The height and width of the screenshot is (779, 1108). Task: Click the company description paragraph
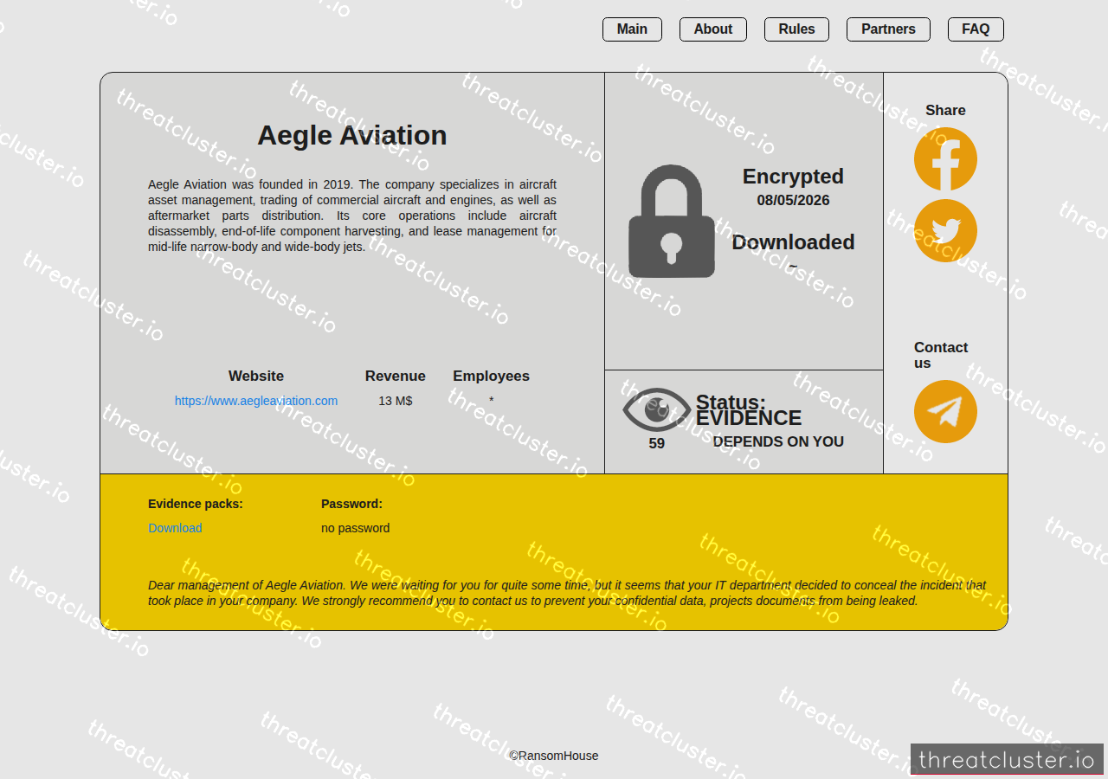(x=352, y=216)
